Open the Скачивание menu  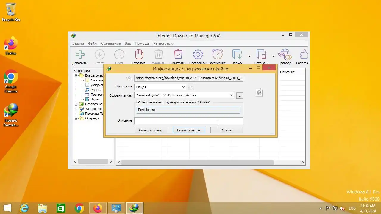click(110, 43)
